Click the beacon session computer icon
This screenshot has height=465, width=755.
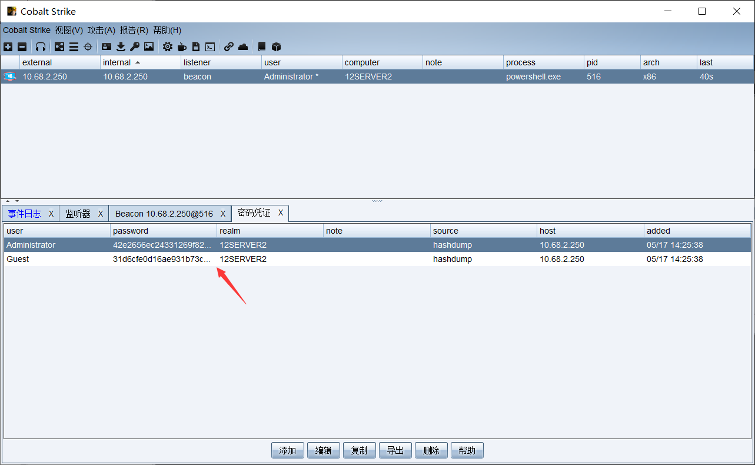(x=10, y=77)
